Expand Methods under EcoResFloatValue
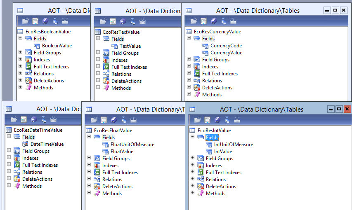The height and width of the screenshot is (210, 352). [89, 193]
